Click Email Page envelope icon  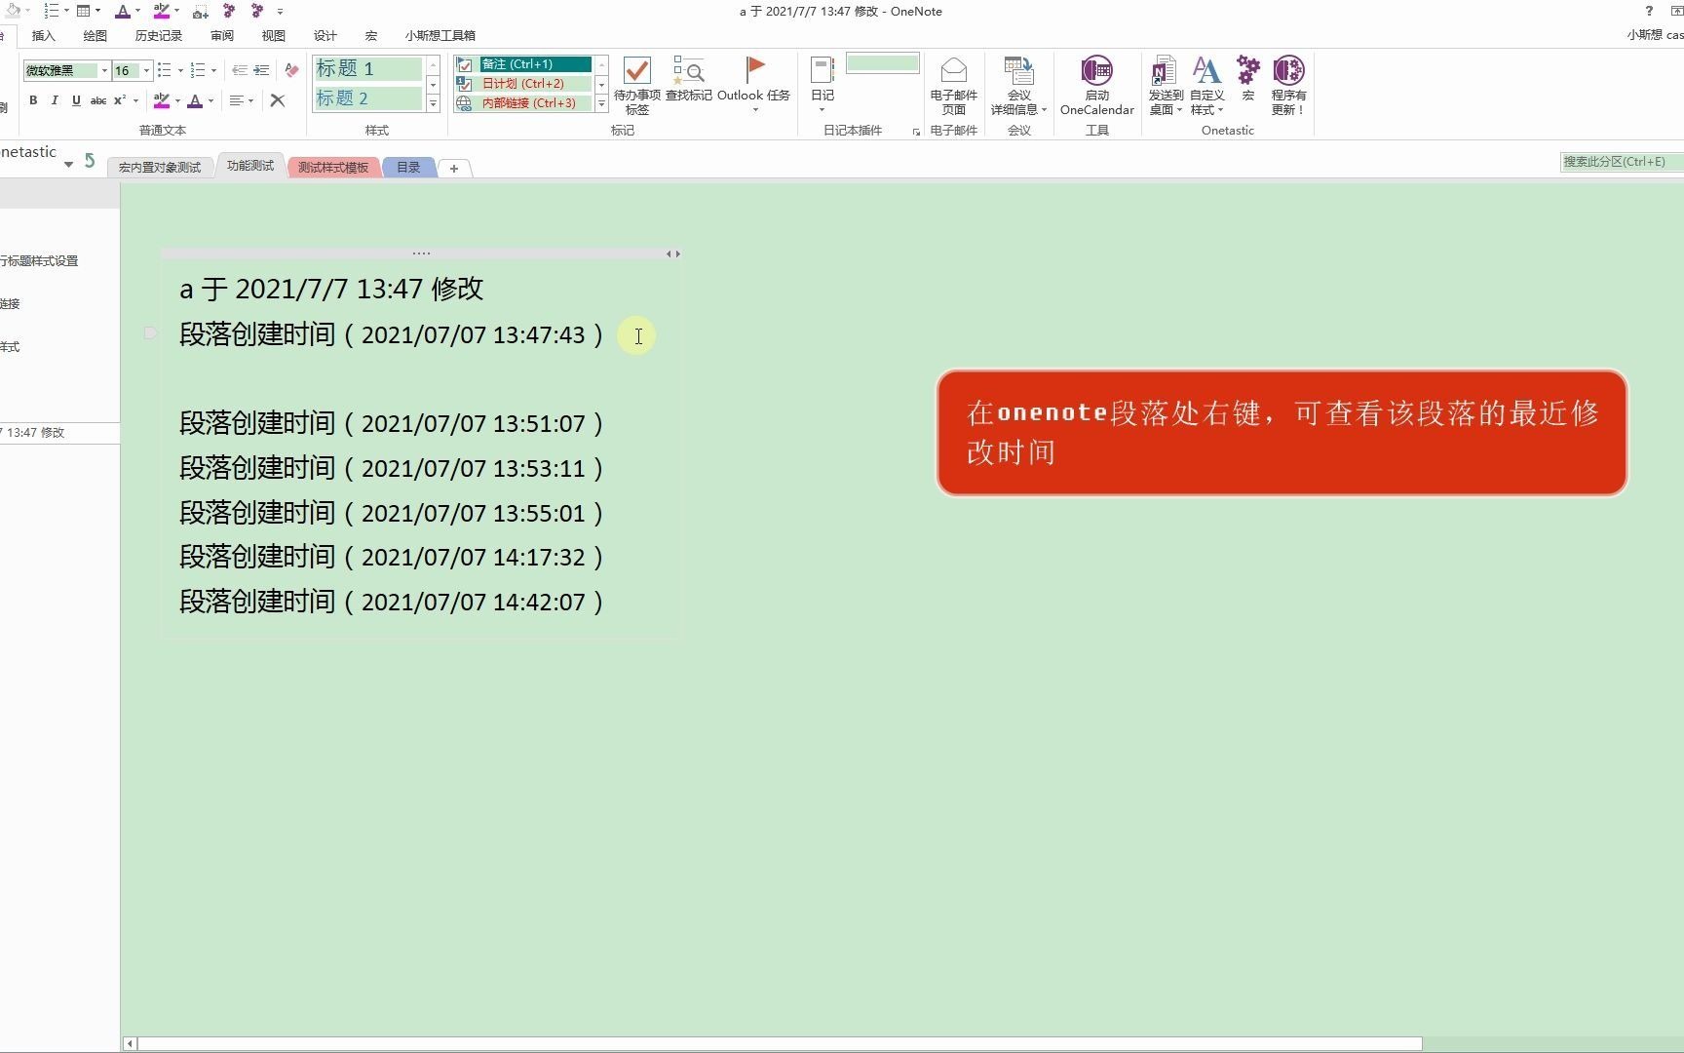(954, 70)
